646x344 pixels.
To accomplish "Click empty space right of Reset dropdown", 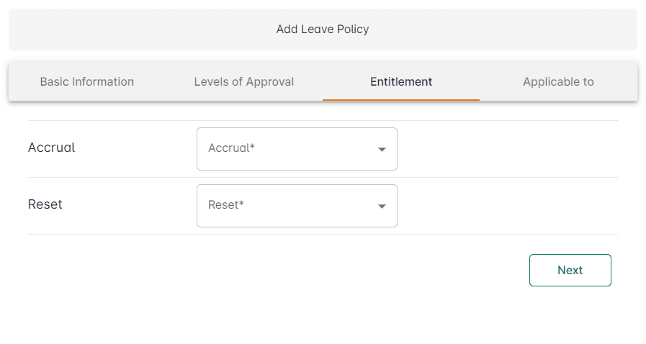I will 504,206.
